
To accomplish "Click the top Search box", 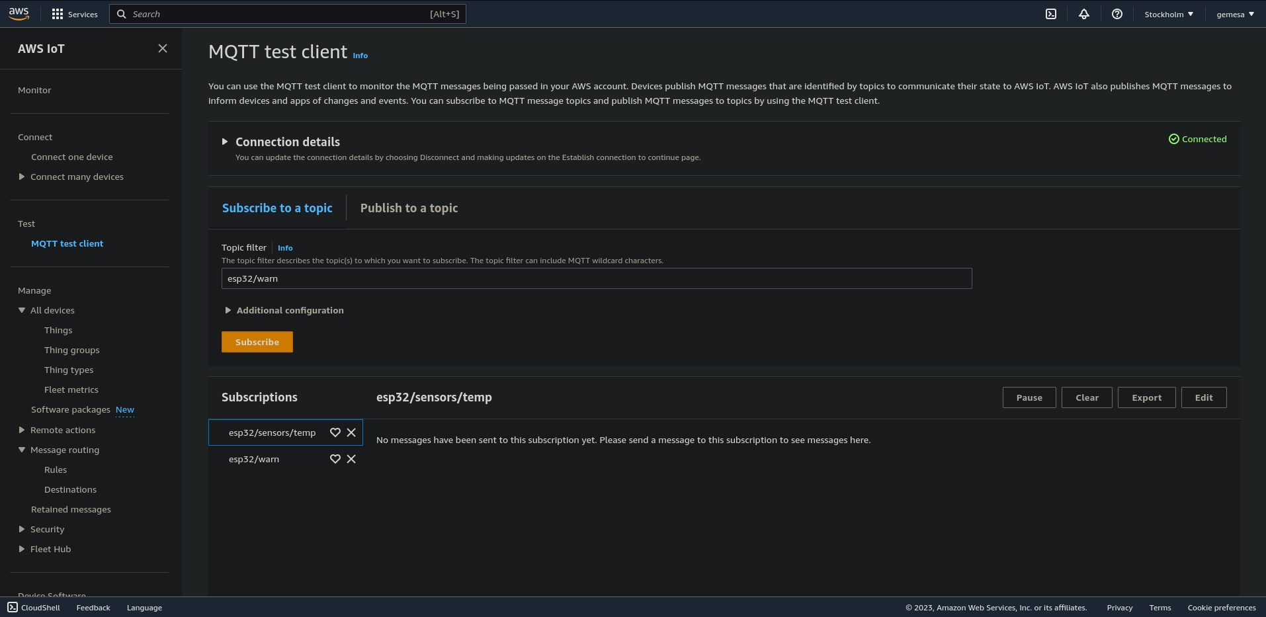I will [x=288, y=14].
